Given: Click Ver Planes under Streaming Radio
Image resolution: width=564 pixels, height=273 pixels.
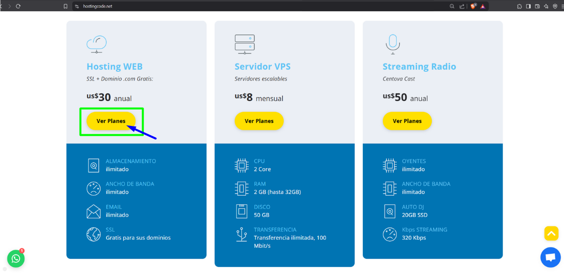Looking at the screenshot, I should (407, 121).
